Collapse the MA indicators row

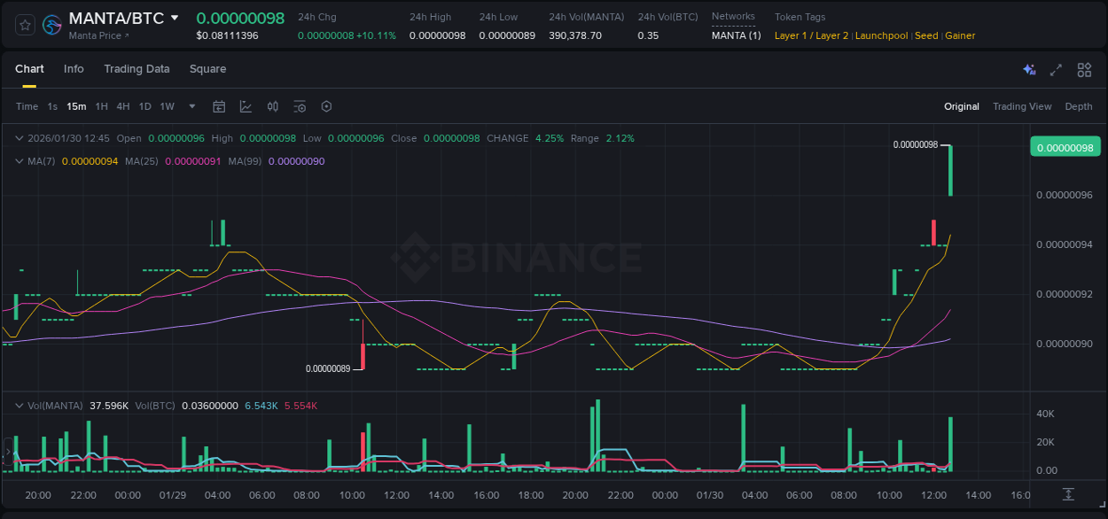(x=20, y=161)
